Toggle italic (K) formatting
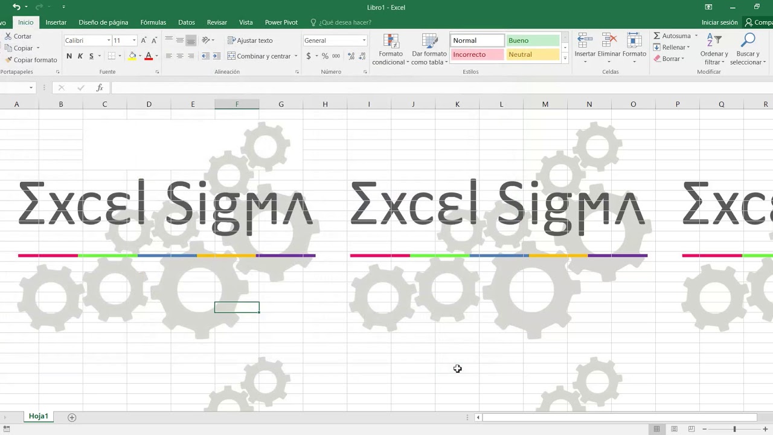The height and width of the screenshot is (435, 773). click(x=80, y=56)
